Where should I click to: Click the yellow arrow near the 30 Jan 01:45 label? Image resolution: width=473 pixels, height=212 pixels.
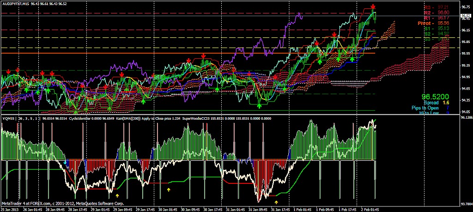pos(168,189)
